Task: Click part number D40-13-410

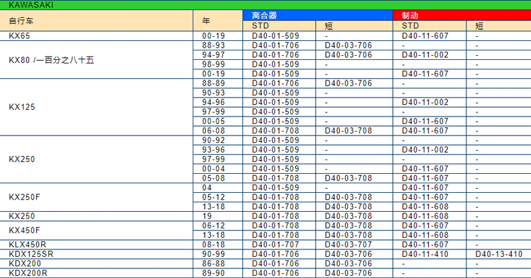Action: (x=499, y=254)
